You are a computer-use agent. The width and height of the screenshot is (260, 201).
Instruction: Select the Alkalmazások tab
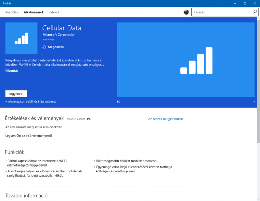(x=34, y=12)
